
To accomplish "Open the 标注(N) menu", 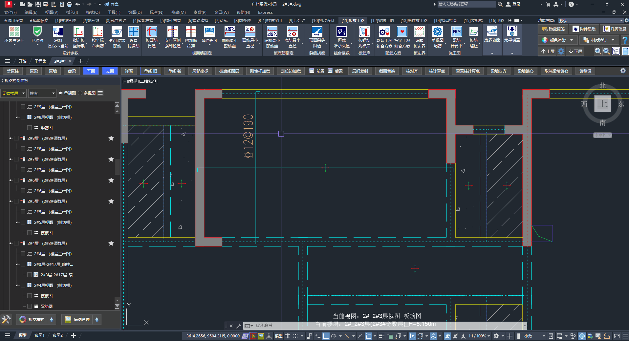I will pyautogui.click(x=157, y=12).
